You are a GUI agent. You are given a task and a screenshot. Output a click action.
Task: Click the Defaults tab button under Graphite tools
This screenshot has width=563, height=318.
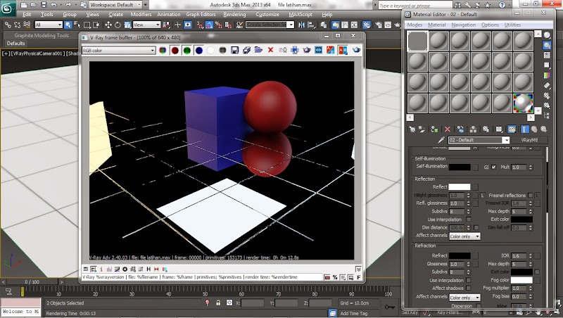(15, 43)
